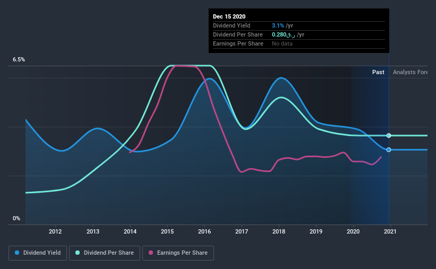Viewport: 436px width, 269px height.
Task: Select the Dividend Yield data point marker
Action: coord(389,150)
